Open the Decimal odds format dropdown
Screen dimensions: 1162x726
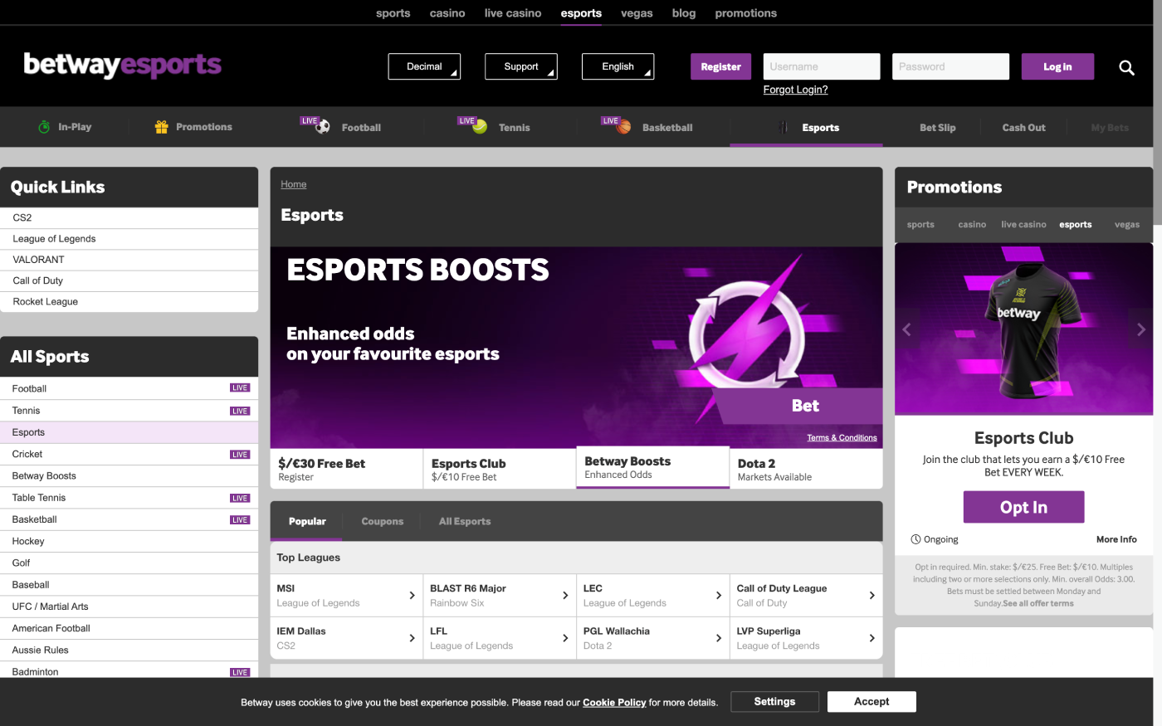click(424, 66)
